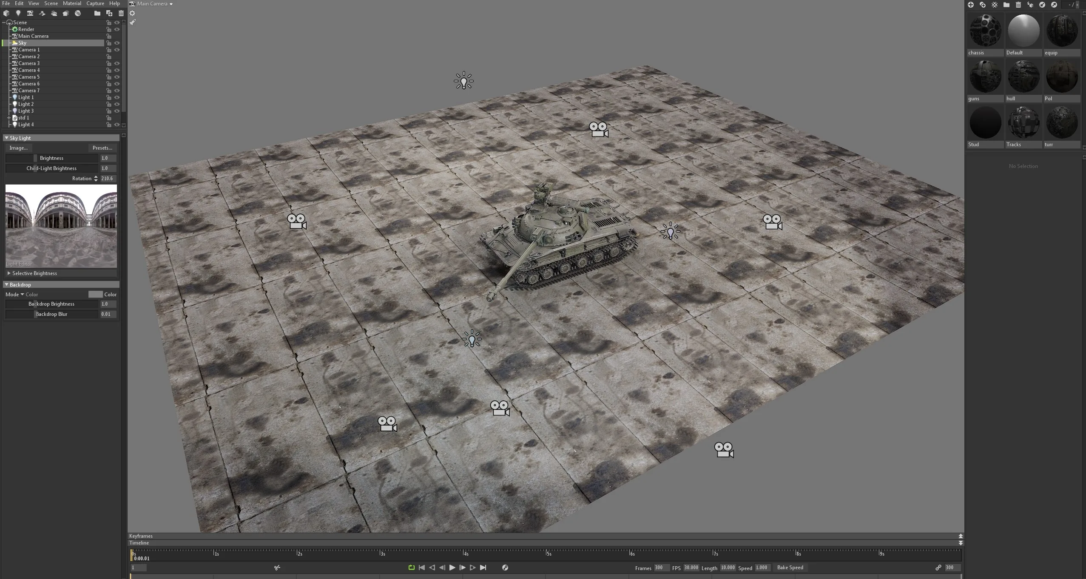Collapse Timeline panel with down arrows
The image size is (1086, 579).
click(x=961, y=543)
